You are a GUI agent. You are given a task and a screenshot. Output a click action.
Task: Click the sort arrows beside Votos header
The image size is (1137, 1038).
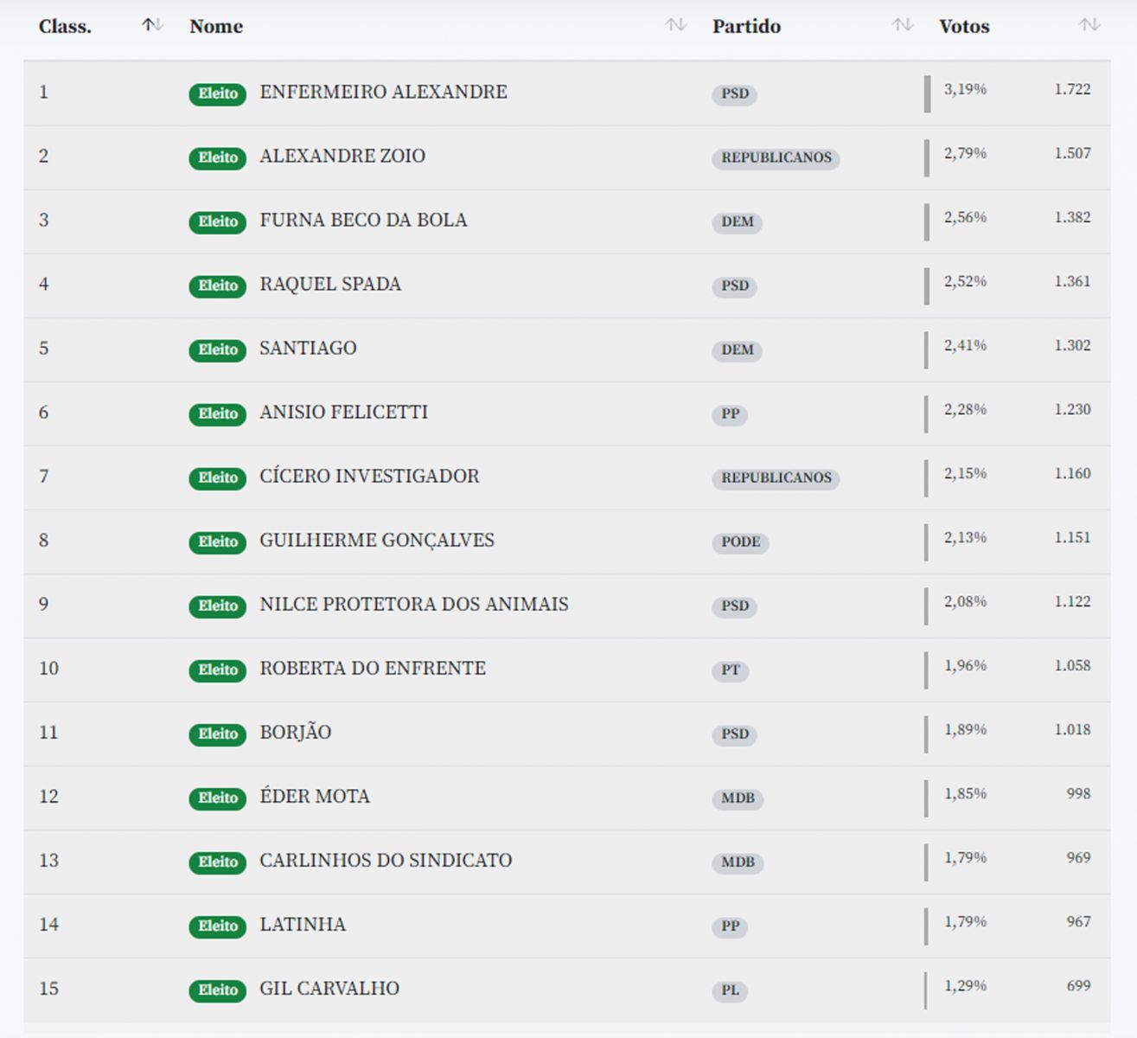tap(1089, 26)
